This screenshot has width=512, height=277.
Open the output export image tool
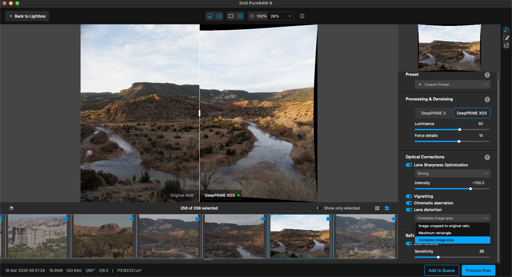(x=506, y=45)
